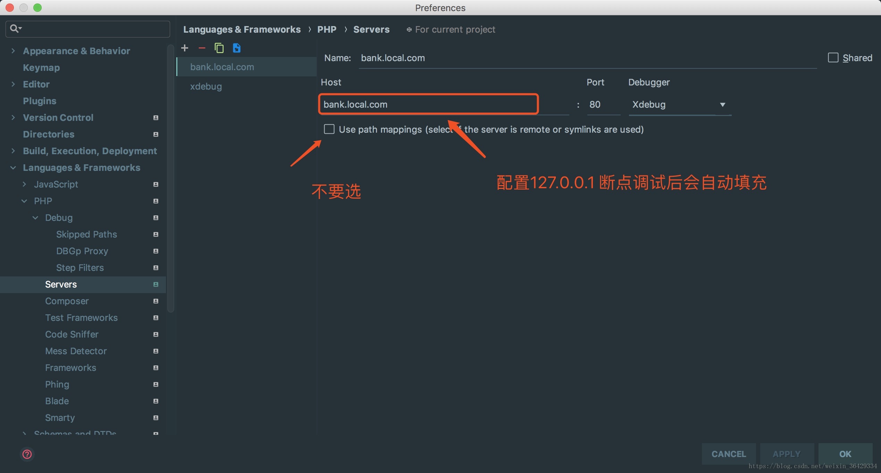
Task: Click the remove server minus icon
Action: coord(202,48)
